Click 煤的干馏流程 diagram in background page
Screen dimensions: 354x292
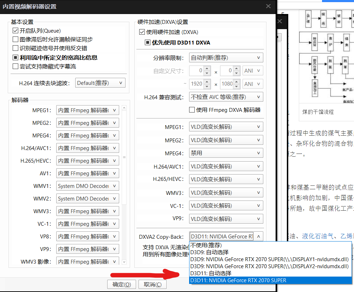pos(327,56)
